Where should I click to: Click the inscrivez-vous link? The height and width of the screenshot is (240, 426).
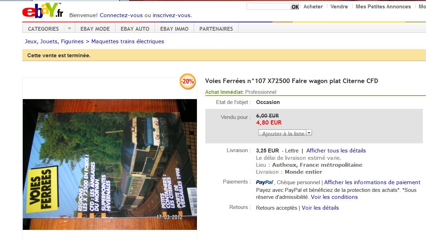pos(172,15)
